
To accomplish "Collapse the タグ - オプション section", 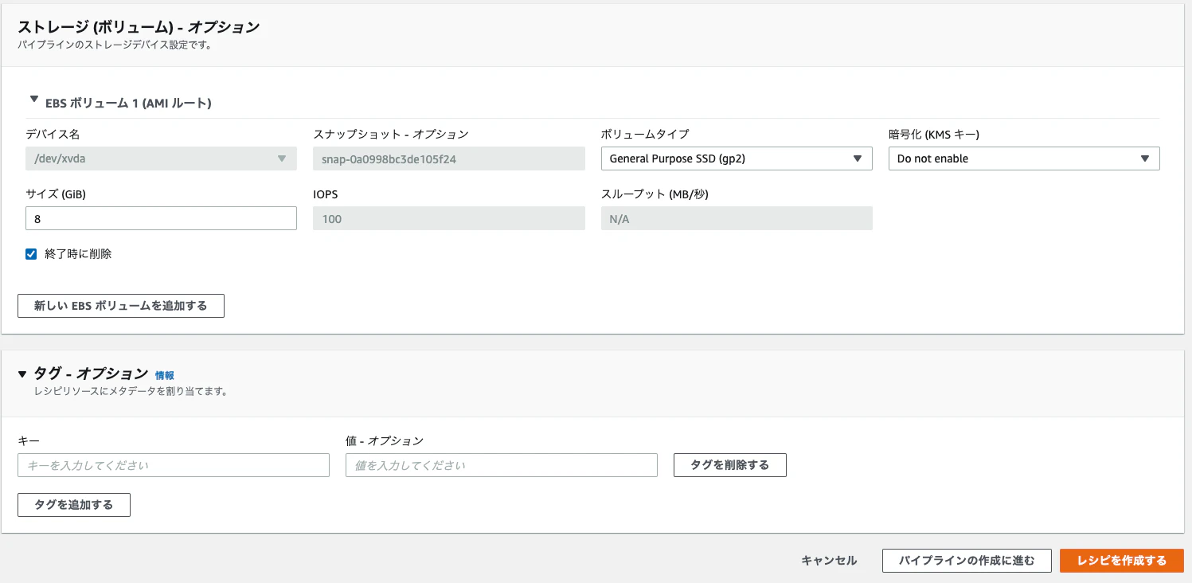I will tap(22, 374).
